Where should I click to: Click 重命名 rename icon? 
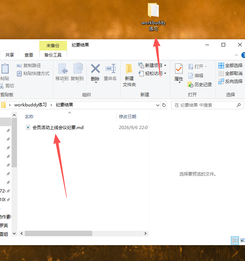[110, 72]
